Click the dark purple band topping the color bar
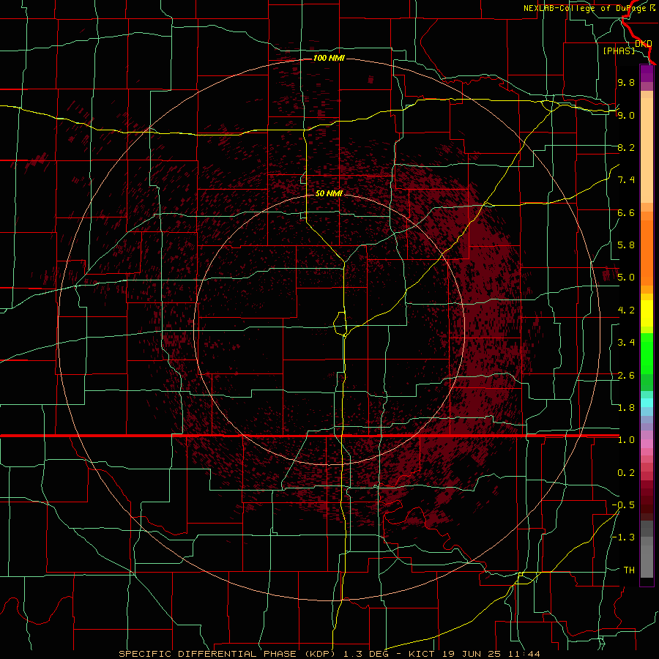Image resolution: width=659 pixels, height=659 pixels. tap(647, 73)
